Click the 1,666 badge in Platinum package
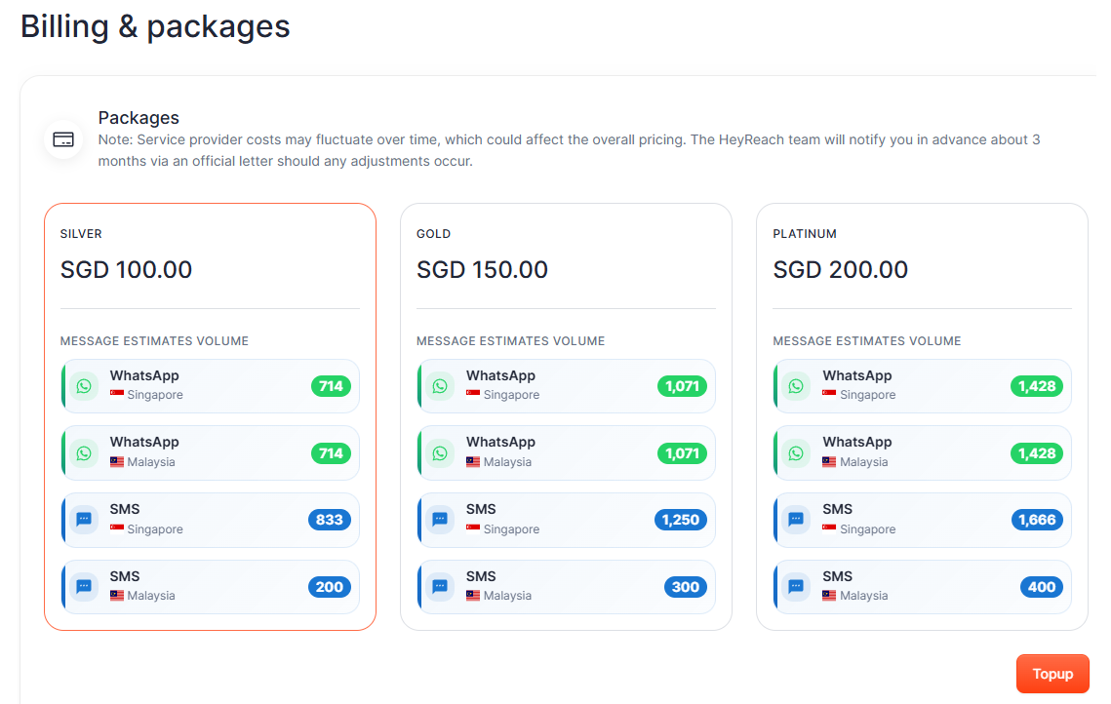This screenshot has width=1111, height=704. pos(1037,520)
